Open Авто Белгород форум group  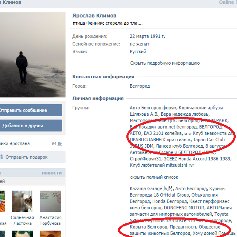[153, 108]
